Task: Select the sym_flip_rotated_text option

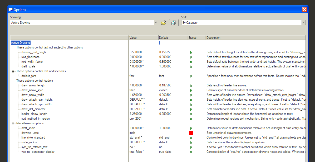Action: (x=34, y=147)
